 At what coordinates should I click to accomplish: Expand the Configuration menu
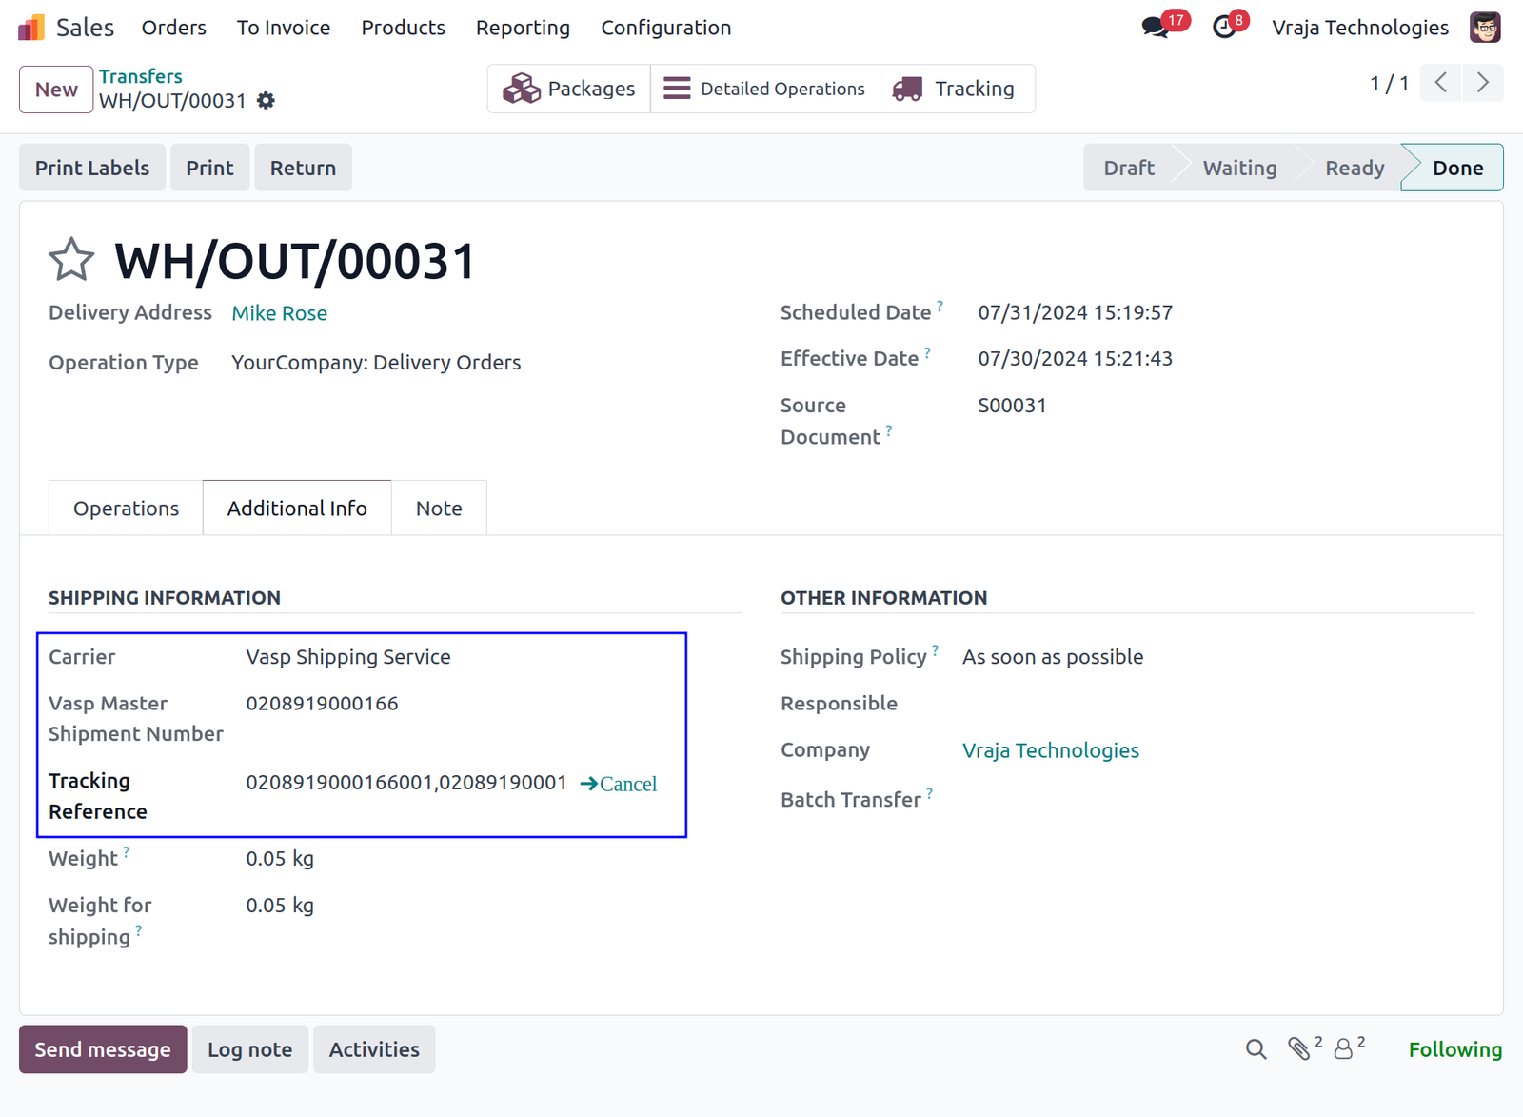coord(666,28)
